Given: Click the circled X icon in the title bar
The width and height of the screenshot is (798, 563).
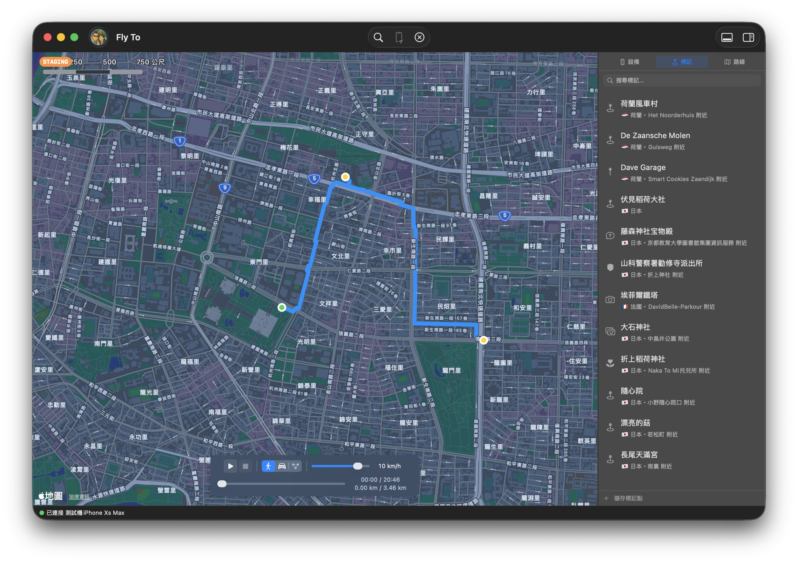Looking at the screenshot, I should [x=420, y=37].
